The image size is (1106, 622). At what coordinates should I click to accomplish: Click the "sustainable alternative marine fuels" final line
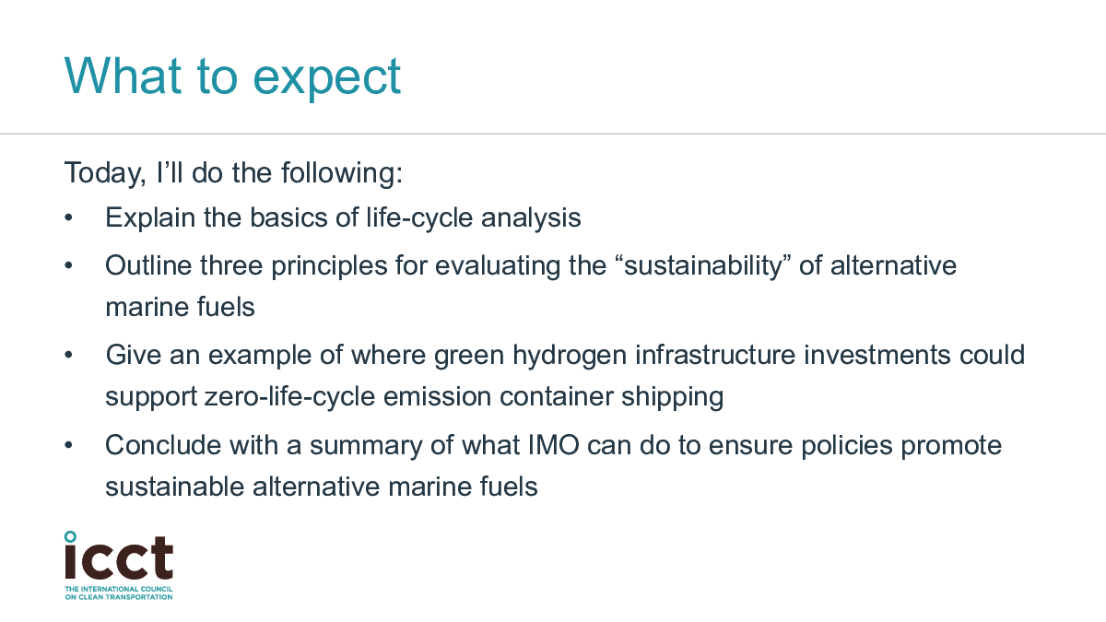[321, 486]
